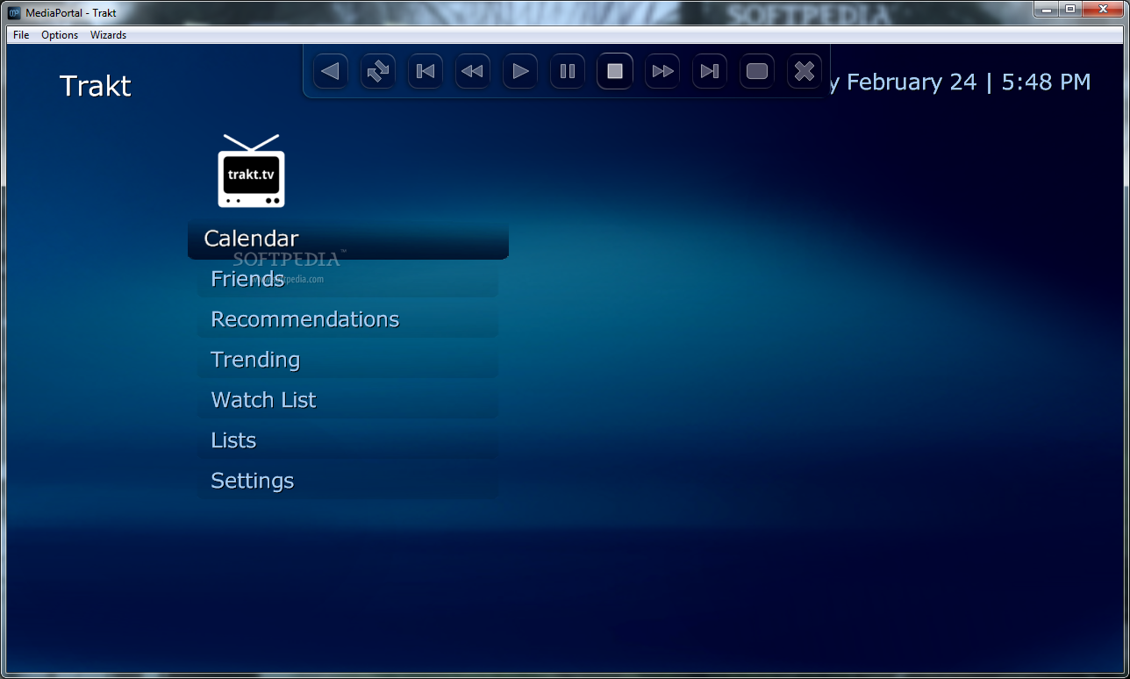Go to Recommendations
The image size is (1130, 679).
tap(348, 319)
